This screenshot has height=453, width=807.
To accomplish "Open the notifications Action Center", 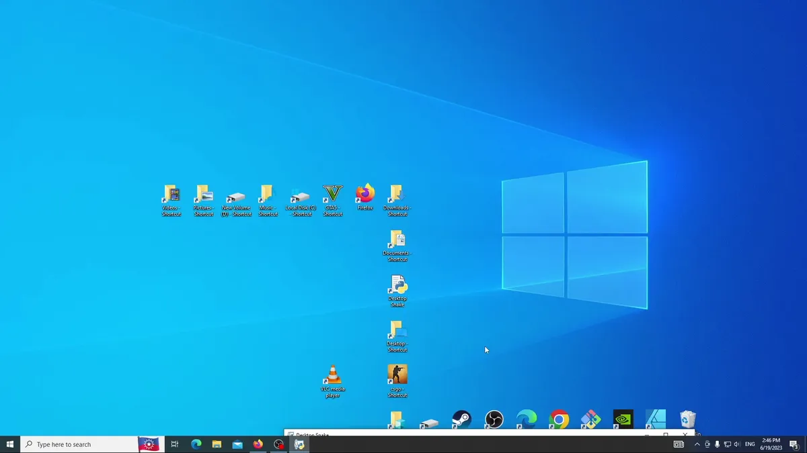I will point(794,444).
